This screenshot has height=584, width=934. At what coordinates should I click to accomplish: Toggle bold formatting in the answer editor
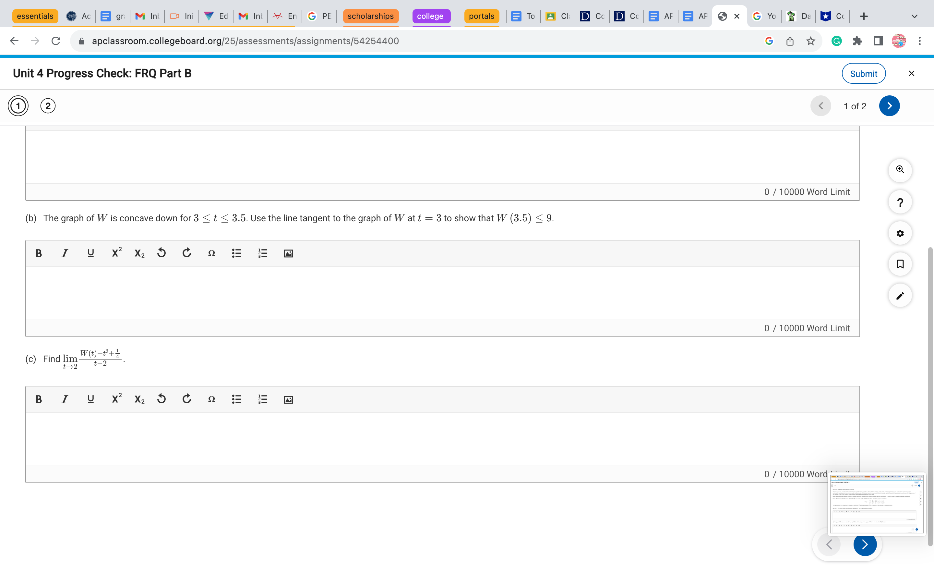[x=39, y=253]
